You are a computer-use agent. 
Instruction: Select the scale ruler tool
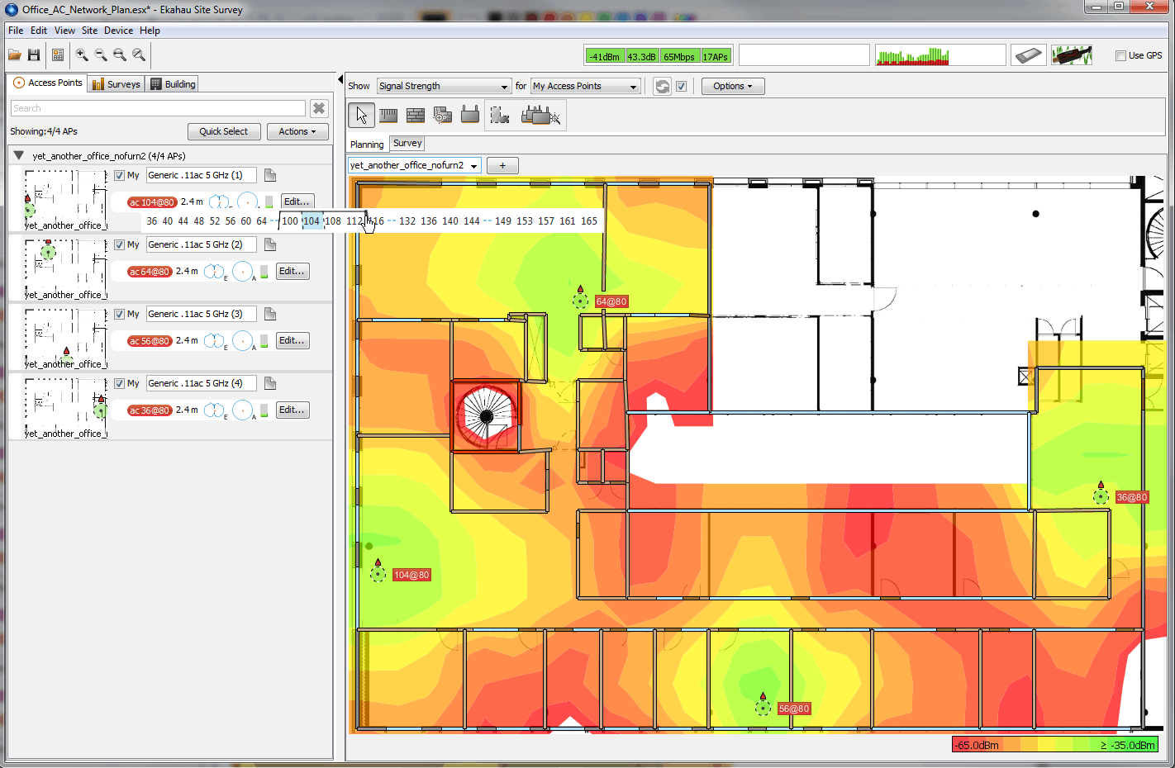click(x=388, y=116)
